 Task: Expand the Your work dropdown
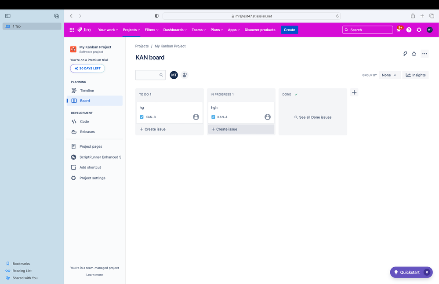tap(108, 30)
